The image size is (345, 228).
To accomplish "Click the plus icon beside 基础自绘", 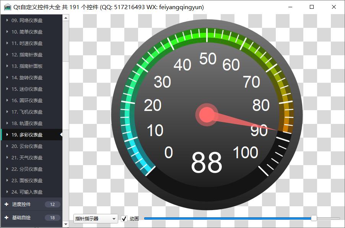I will coord(7,218).
